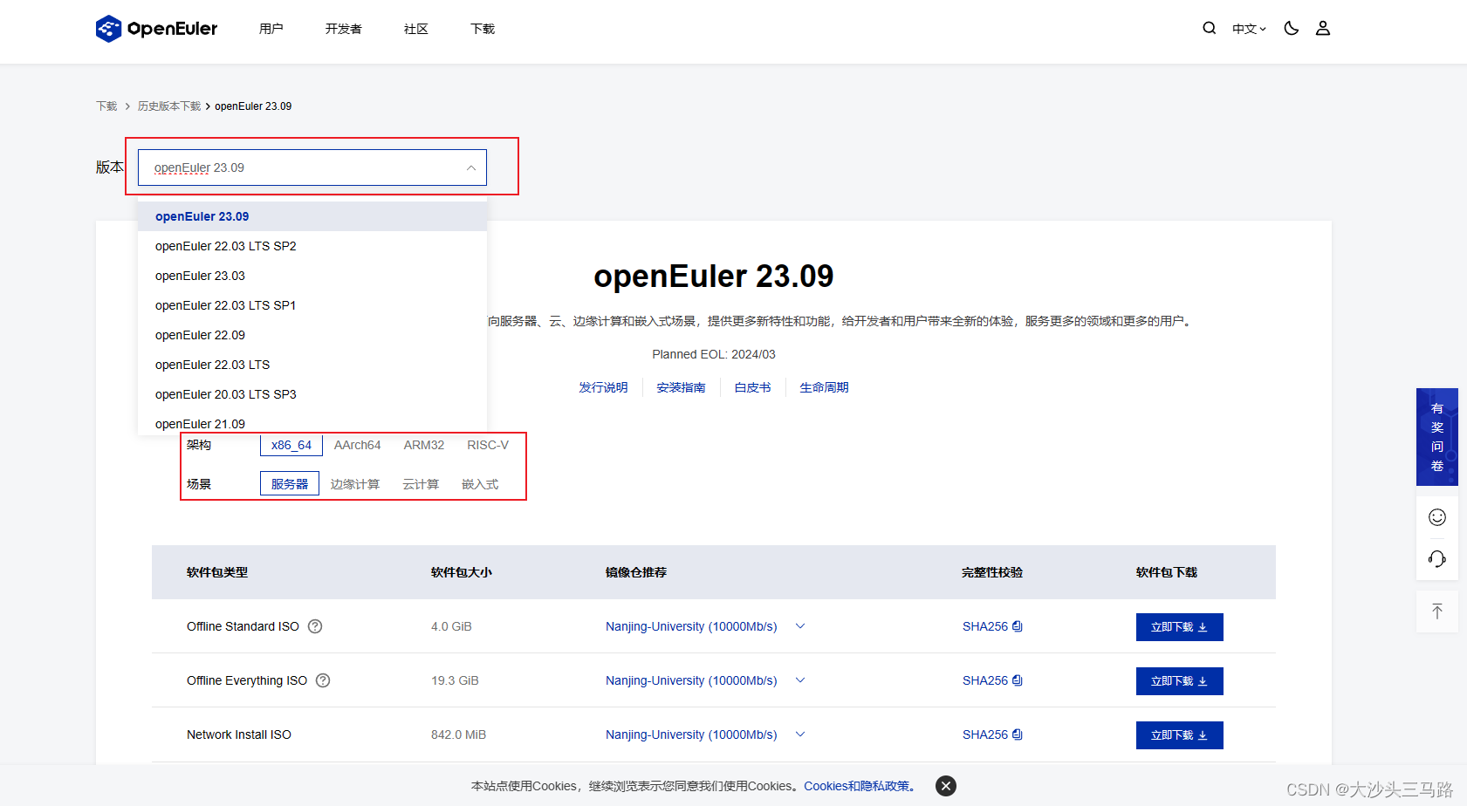Click Planned EOL: 2024/03 text
Viewport: 1467px width, 806px height.
point(714,354)
